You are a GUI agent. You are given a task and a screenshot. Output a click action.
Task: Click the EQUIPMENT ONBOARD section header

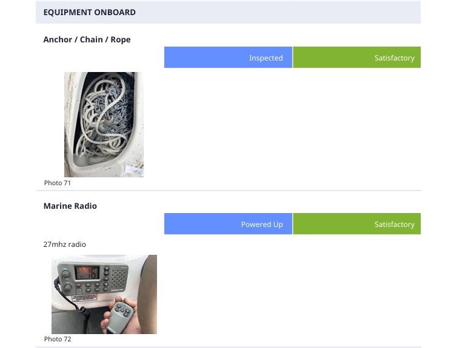click(x=89, y=12)
